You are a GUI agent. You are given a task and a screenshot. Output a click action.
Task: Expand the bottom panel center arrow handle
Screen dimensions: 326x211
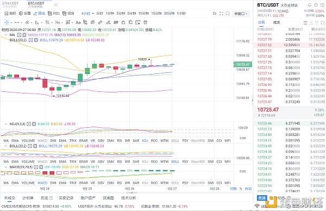[131, 193]
